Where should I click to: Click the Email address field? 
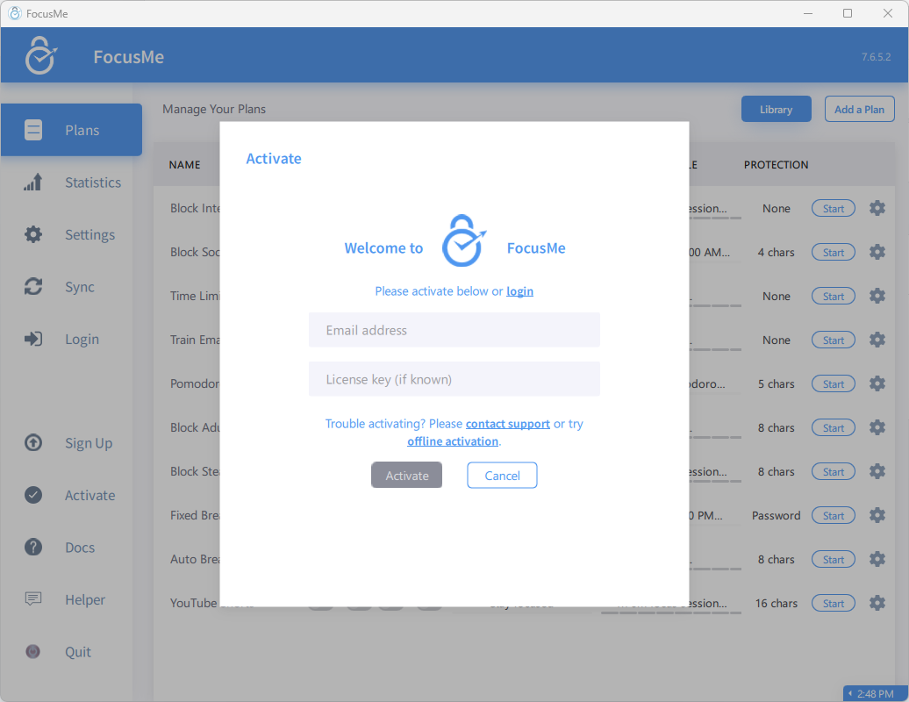(454, 330)
